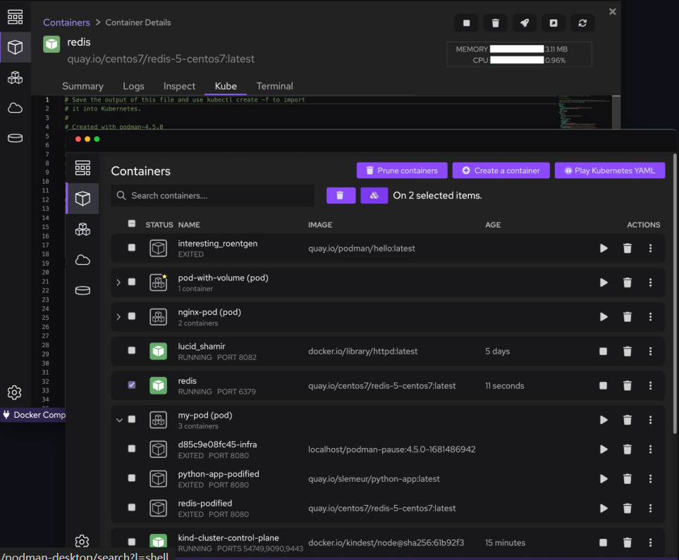Select interesting_roentgen checkbox
The height and width of the screenshot is (560, 679).
coord(132,247)
